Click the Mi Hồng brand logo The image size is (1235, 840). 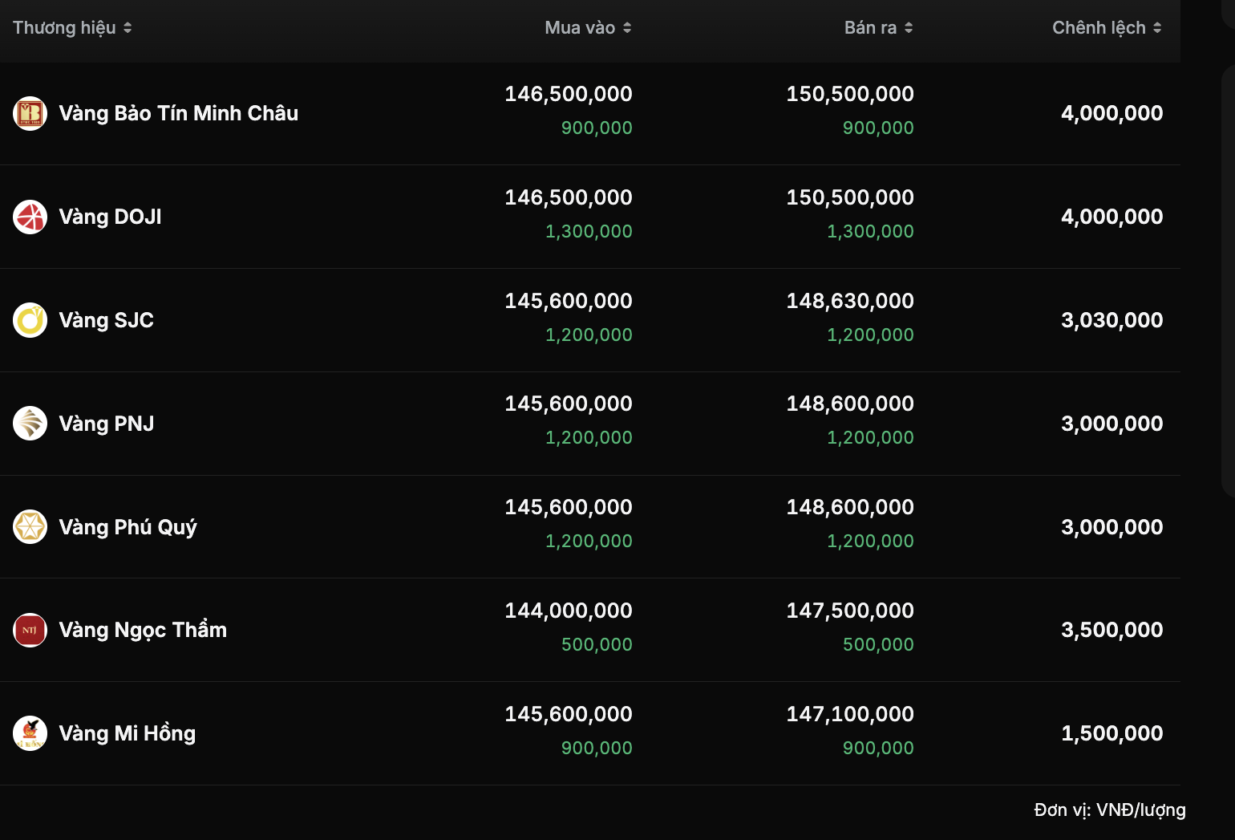30,733
